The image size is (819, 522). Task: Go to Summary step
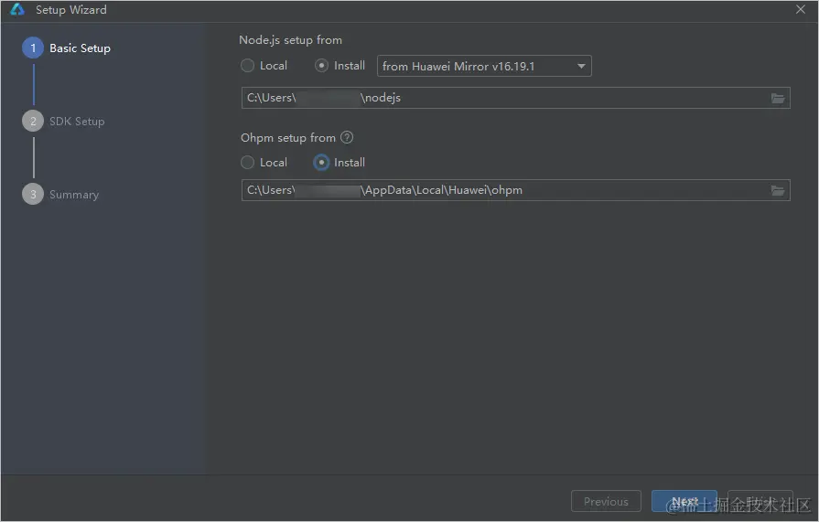point(73,194)
